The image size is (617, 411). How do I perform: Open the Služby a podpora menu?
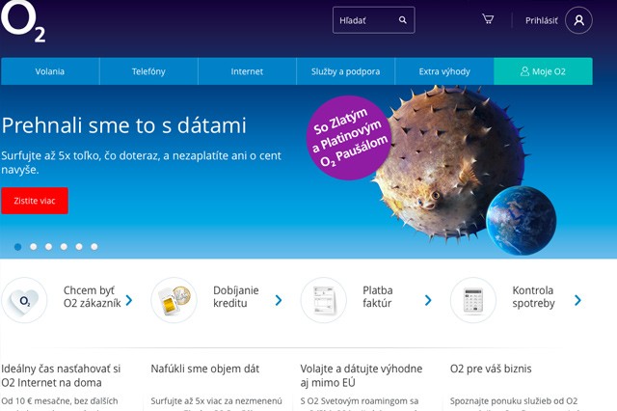pyautogui.click(x=345, y=71)
